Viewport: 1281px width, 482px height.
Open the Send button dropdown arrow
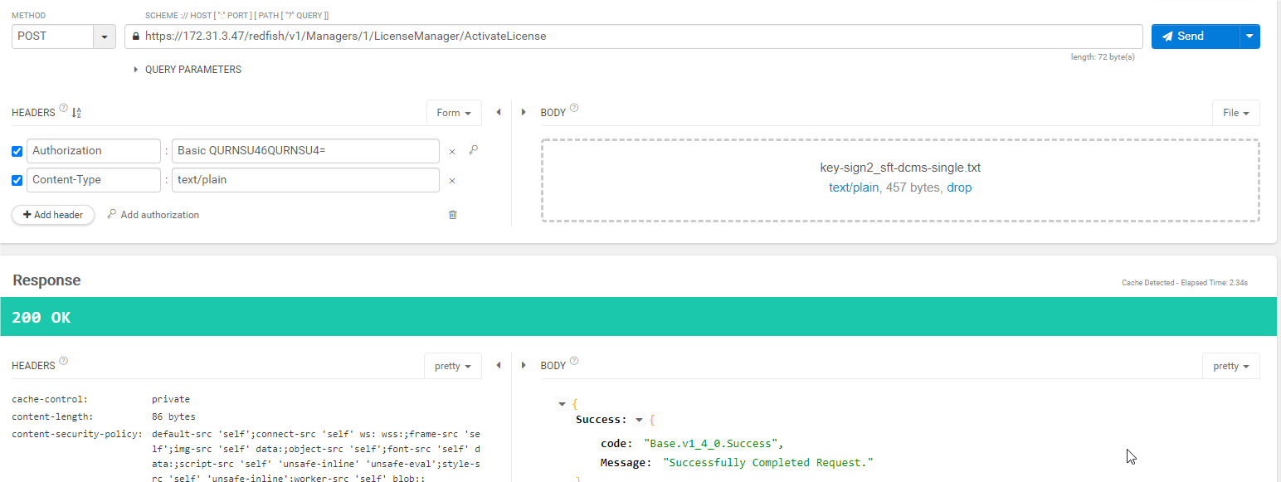coord(1249,37)
